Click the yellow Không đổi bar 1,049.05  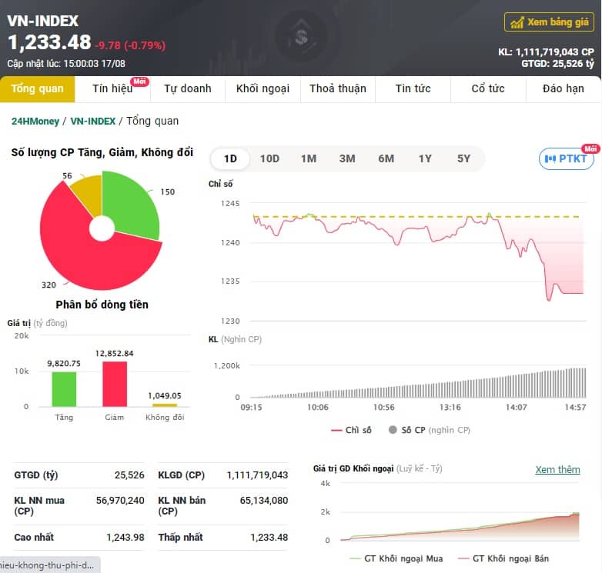pyautogui.click(x=165, y=405)
